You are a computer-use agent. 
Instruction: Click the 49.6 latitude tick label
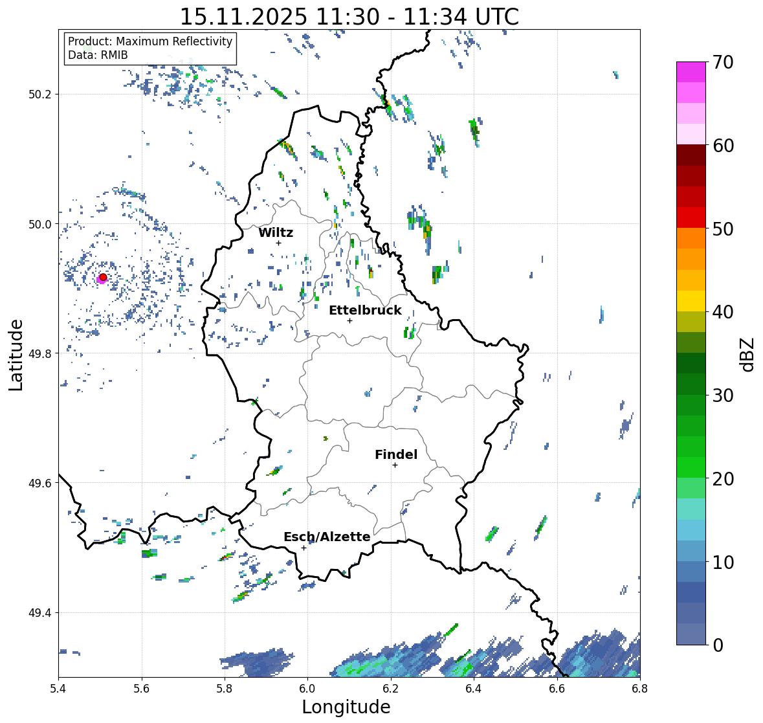[41, 483]
